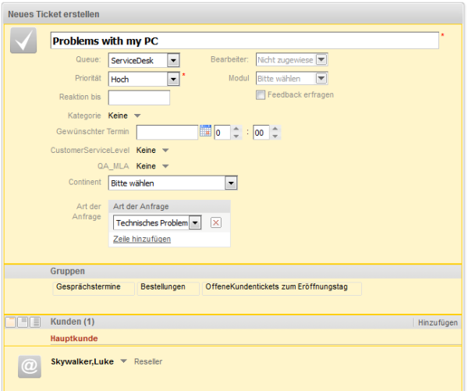The width and height of the screenshot is (468, 391).
Task: Click Hinzufügen in the Kunden header
Action: [438, 322]
